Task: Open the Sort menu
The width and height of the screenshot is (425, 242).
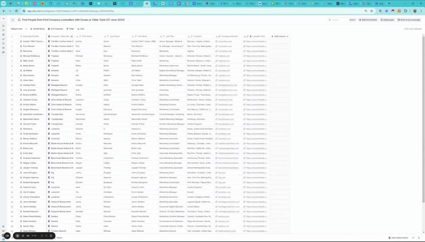Action: [81, 29]
